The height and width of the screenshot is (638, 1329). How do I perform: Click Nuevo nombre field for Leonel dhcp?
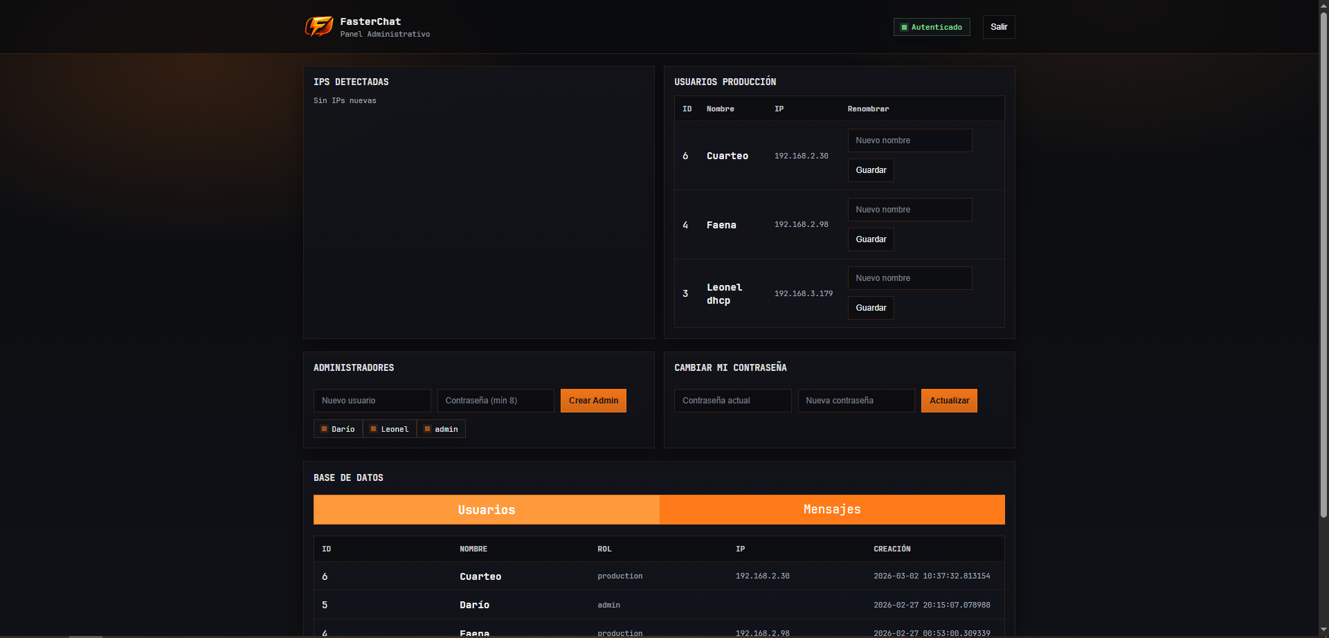909,278
